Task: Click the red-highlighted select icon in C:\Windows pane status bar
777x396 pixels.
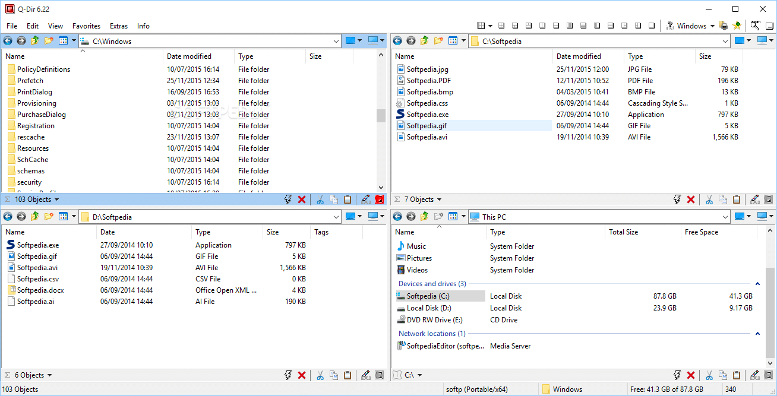Action: pyautogui.click(x=379, y=199)
